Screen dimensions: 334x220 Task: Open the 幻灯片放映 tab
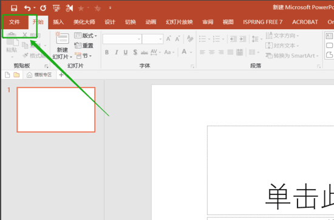pos(179,22)
